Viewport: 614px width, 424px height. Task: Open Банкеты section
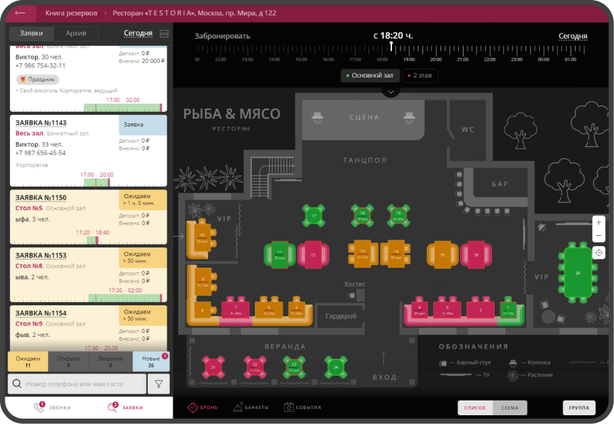click(250, 407)
